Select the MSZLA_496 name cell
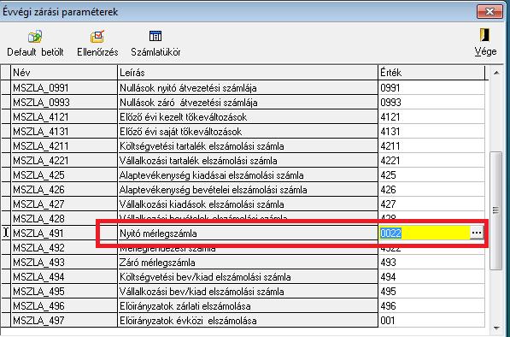This screenshot has height=337, width=510. pos(64,305)
